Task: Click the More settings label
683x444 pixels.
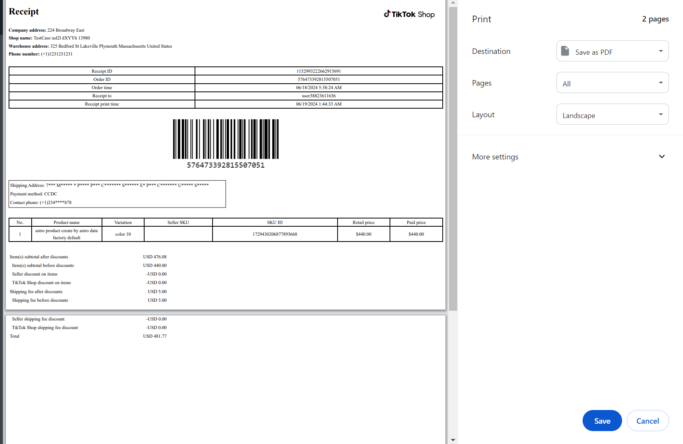Action: (495, 157)
